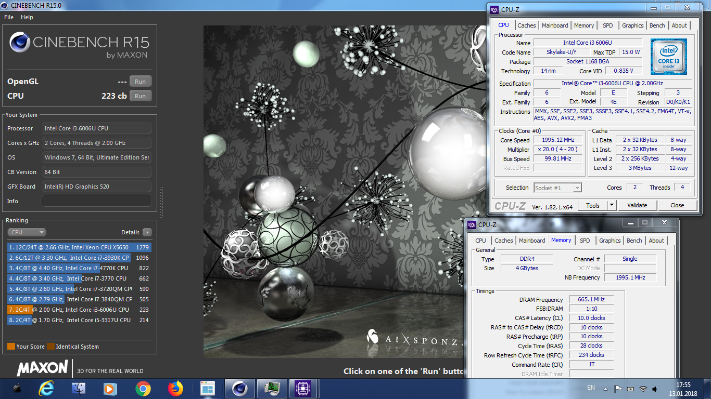
Task: Click the Ranking Details arrow button
Action: click(x=147, y=232)
